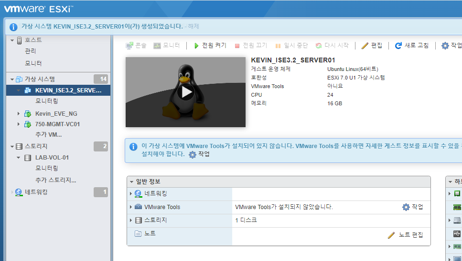Click the play button on VM thumbnail
This screenshot has width=462, height=261.
pos(186,92)
